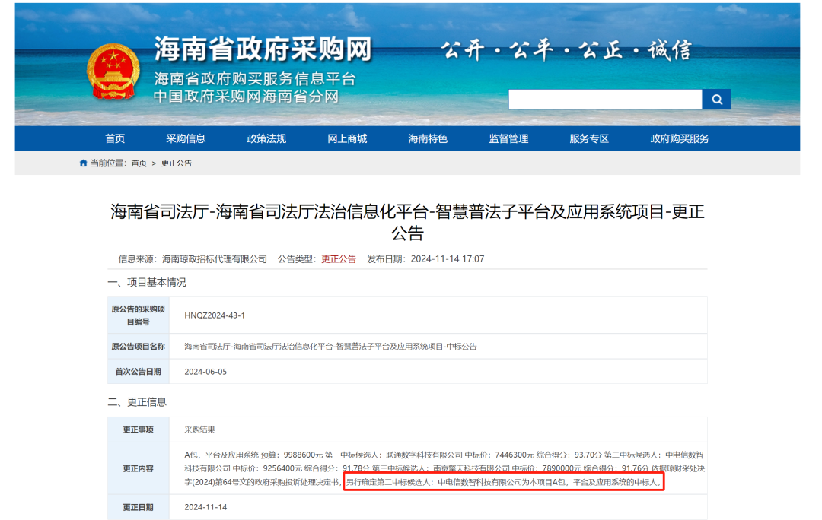This screenshot has width=822, height=520.
Task: Click the 海南省政府购买服务信息平台 subtitle
Action: [x=255, y=78]
